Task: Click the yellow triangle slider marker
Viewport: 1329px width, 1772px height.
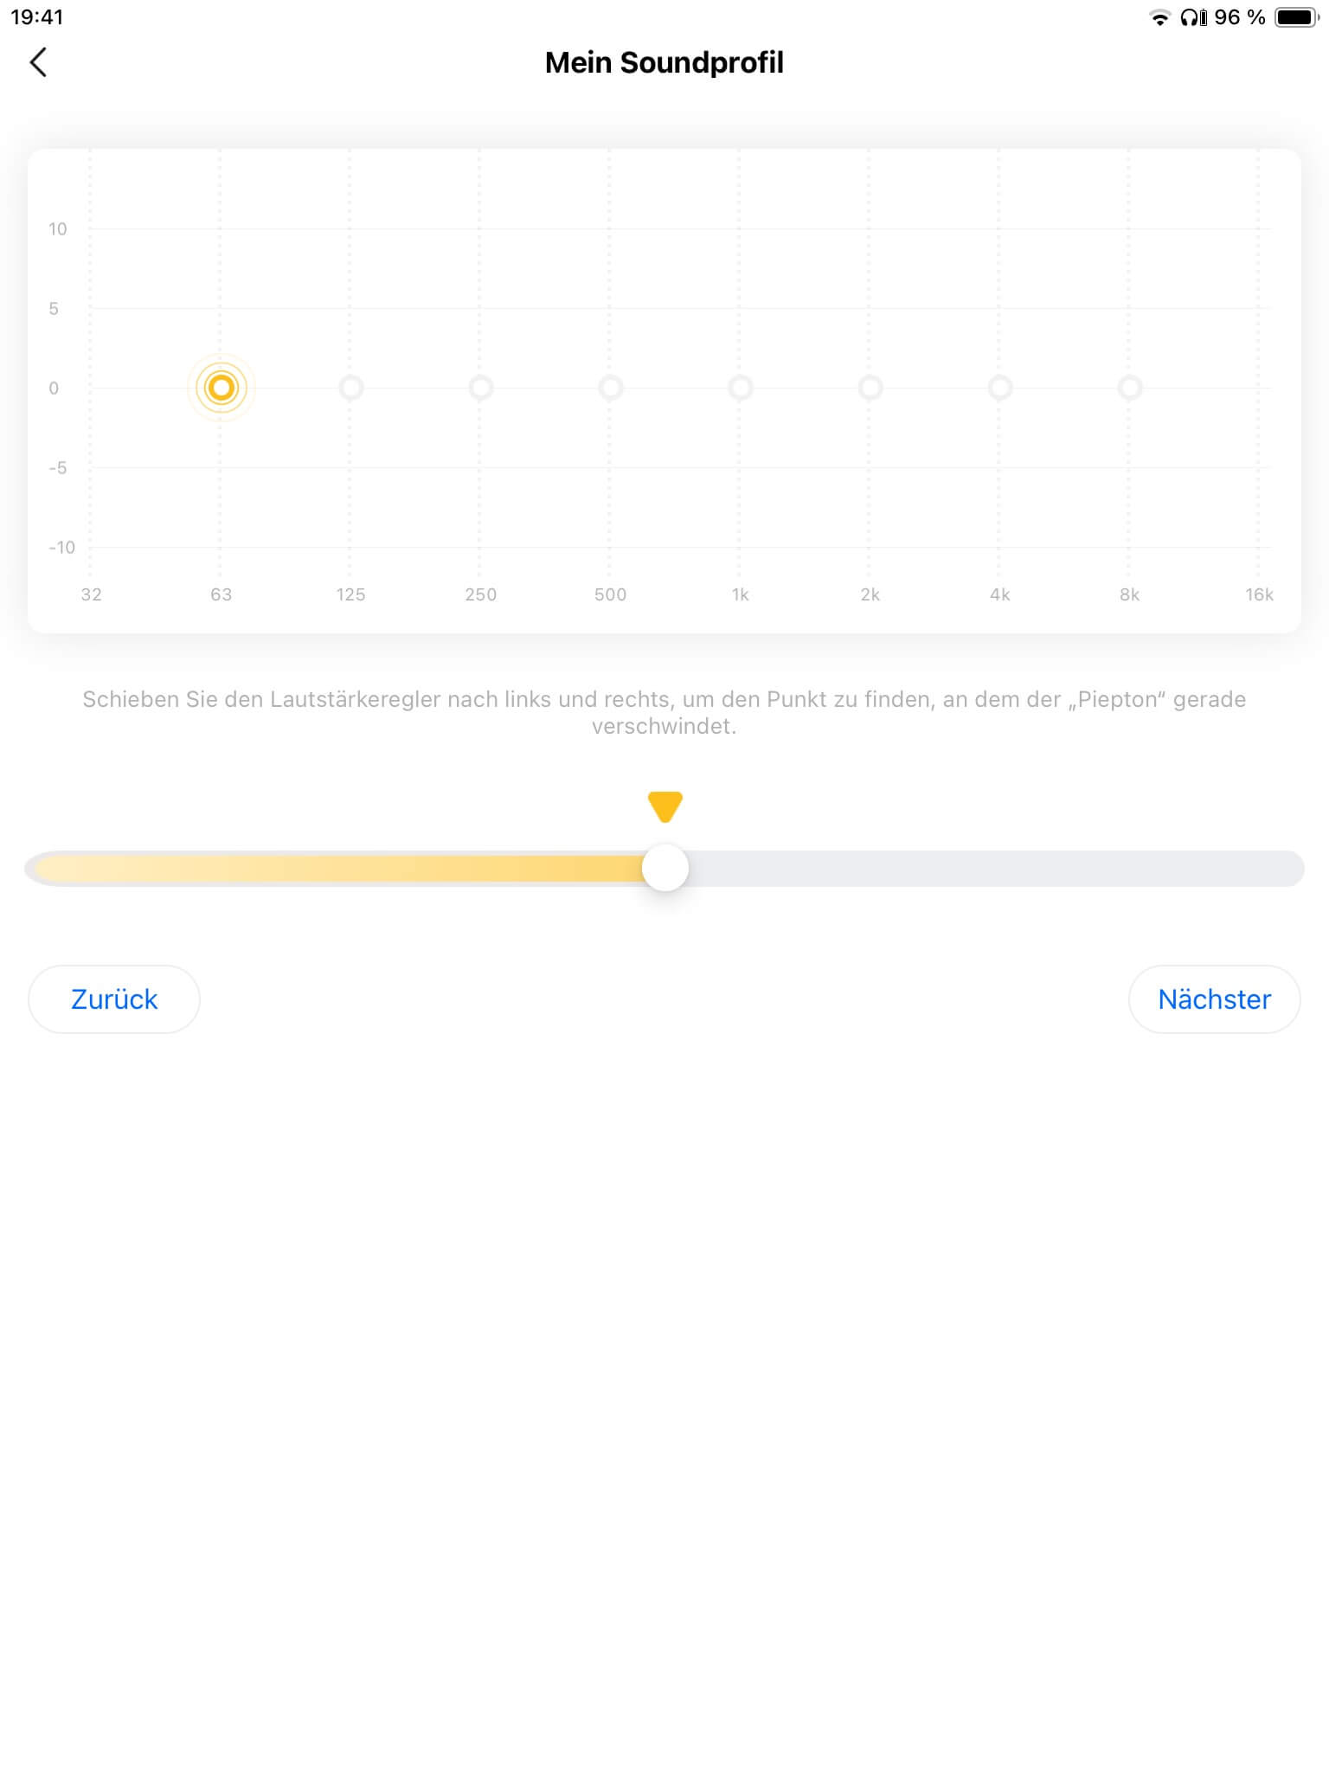Action: point(665,806)
